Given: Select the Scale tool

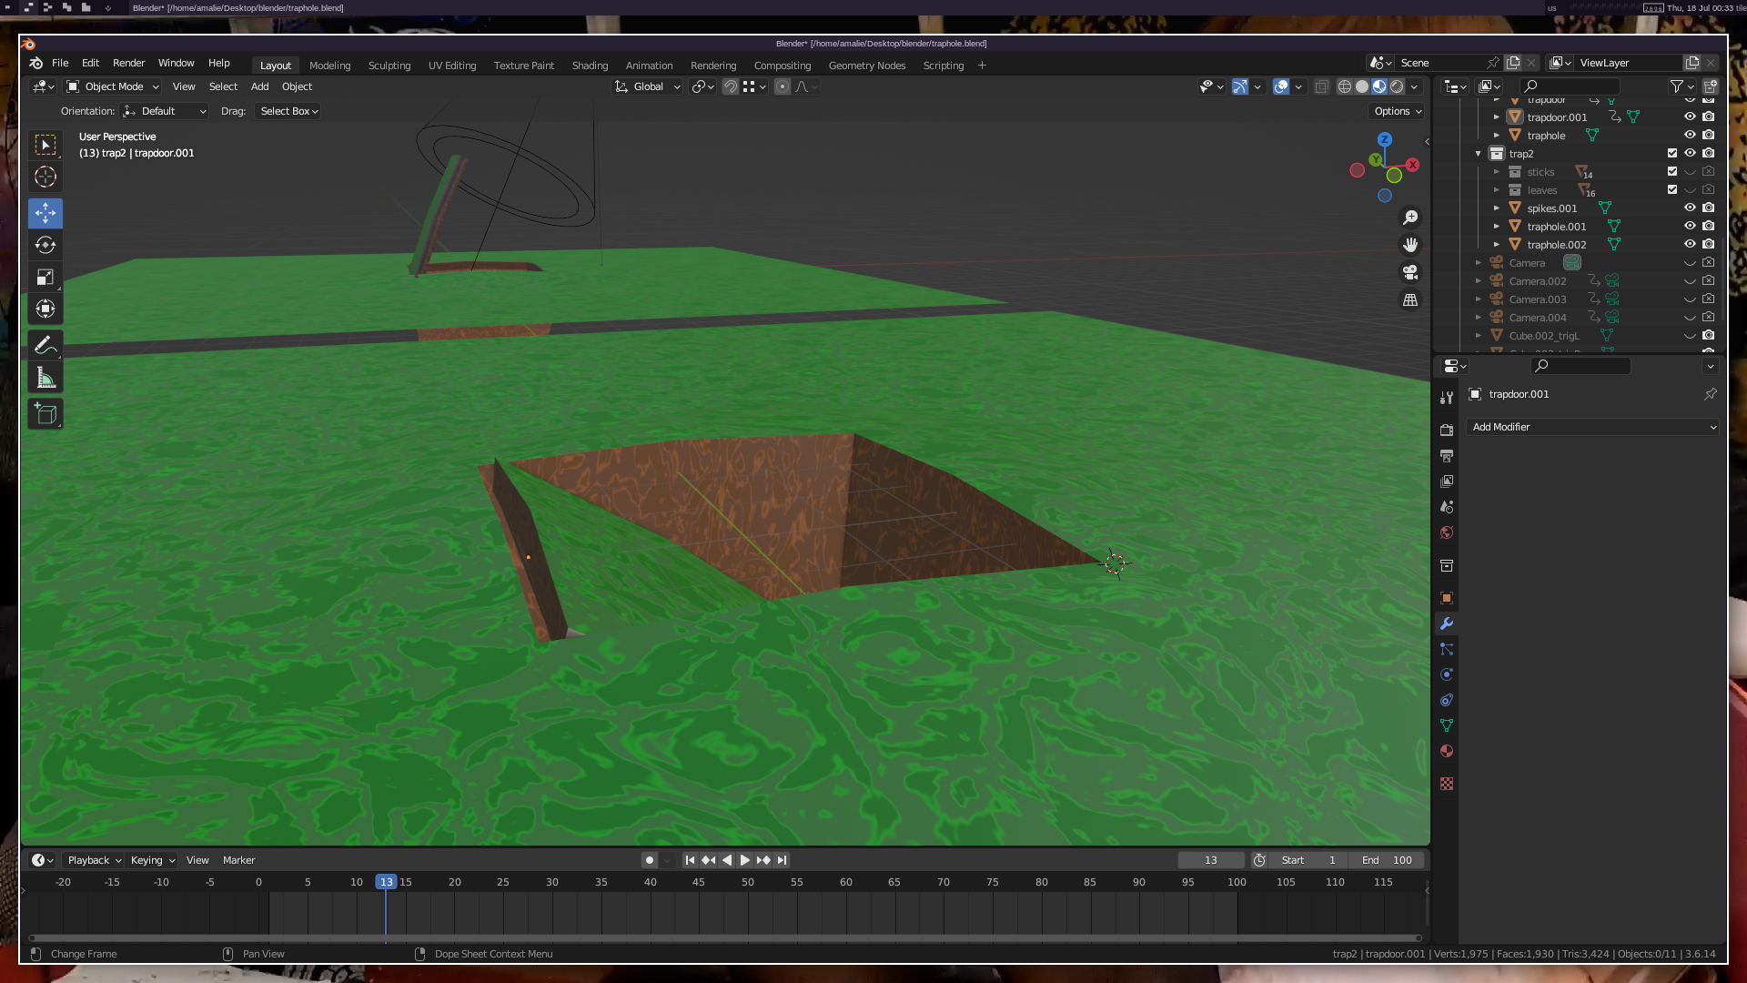Looking at the screenshot, I should pos(45,278).
